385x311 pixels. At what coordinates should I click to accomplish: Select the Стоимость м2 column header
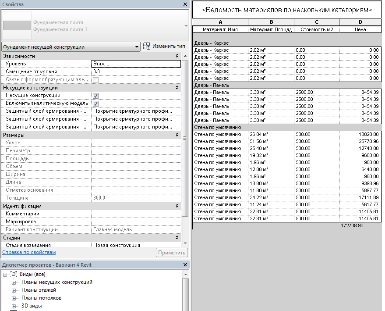tap(317, 29)
